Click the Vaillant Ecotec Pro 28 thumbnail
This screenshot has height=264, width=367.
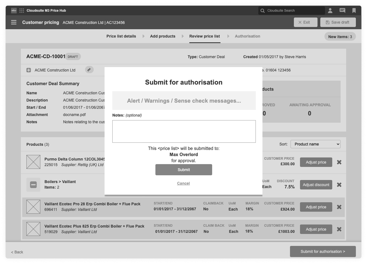tap(33, 207)
